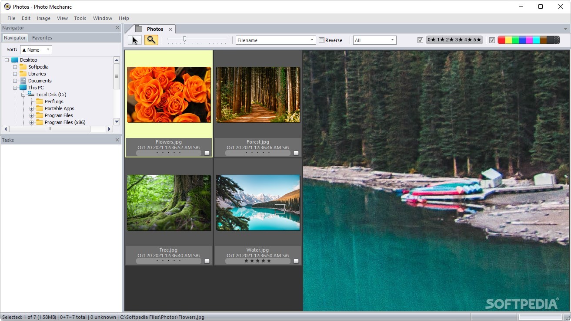This screenshot has height=321, width=571.
Task: Open the contact sheet tab folder icon
Action: click(x=138, y=28)
